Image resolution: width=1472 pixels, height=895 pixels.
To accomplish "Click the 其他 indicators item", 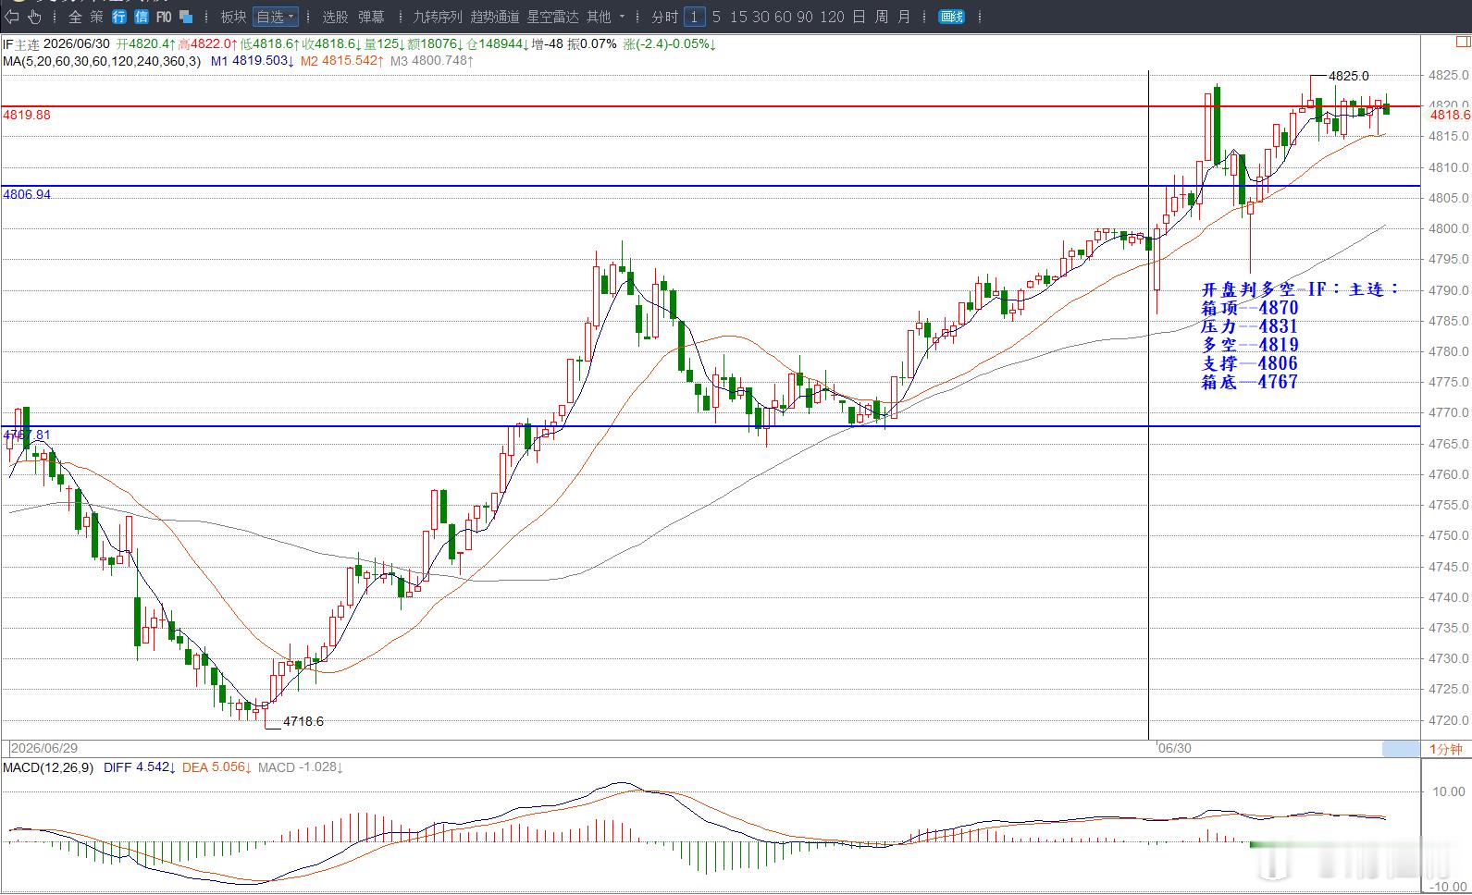I will [599, 17].
